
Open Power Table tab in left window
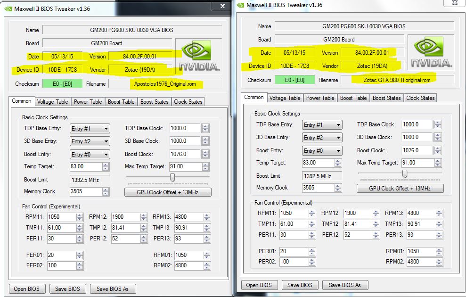88,102
